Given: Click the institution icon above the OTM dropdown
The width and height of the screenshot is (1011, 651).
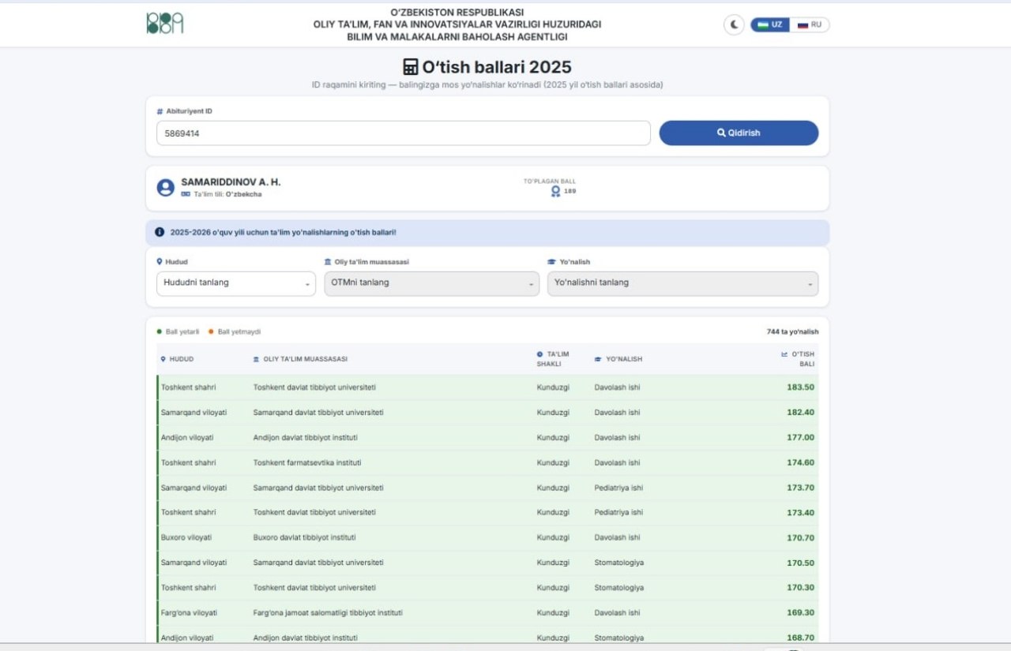Looking at the screenshot, I should (x=328, y=262).
